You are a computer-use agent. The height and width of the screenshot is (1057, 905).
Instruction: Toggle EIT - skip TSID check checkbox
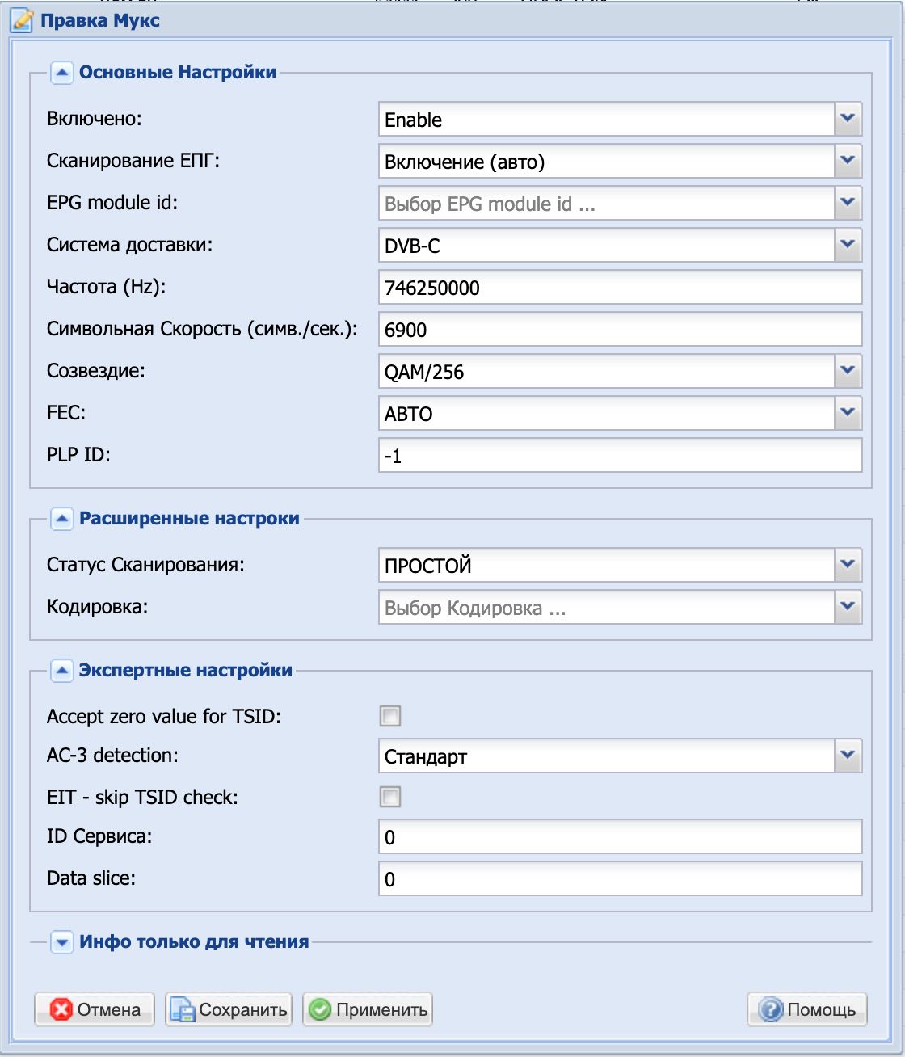coord(390,798)
